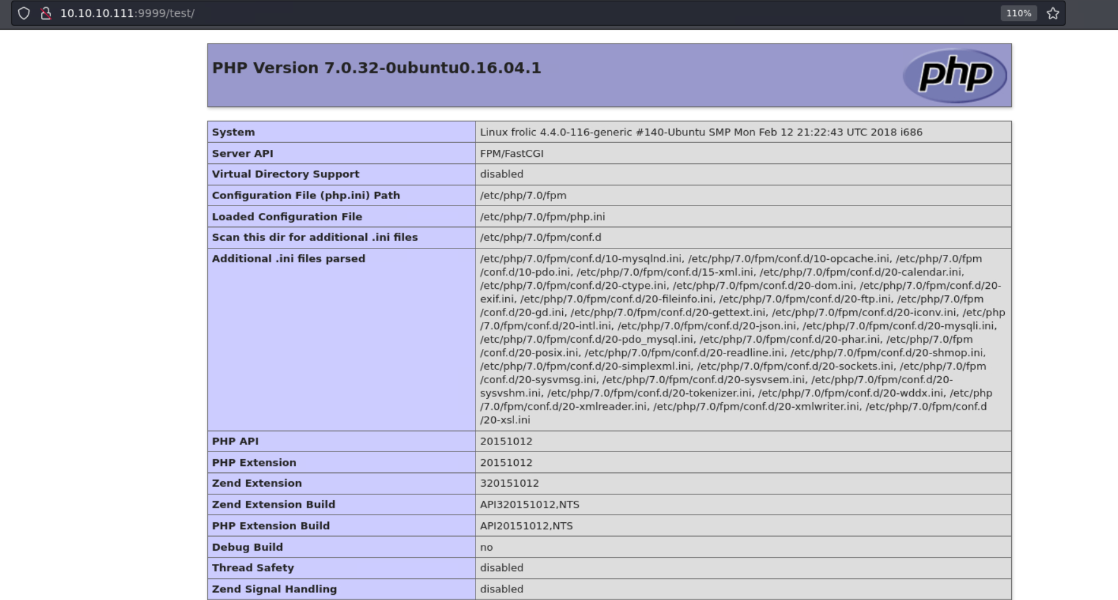Select the Zend Extension label
The width and height of the screenshot is (1118, 600).
(x=257, y=483)
